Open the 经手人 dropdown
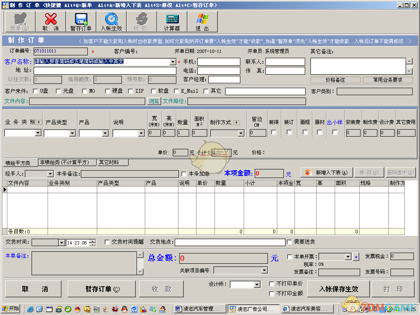This screenshot has width=420, height=315. 50,174
